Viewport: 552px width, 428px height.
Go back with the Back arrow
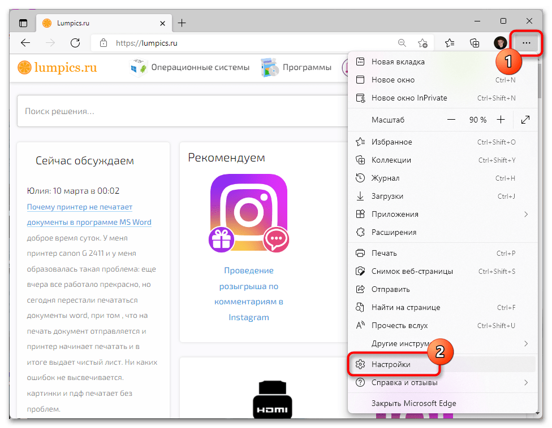[25, 43]
